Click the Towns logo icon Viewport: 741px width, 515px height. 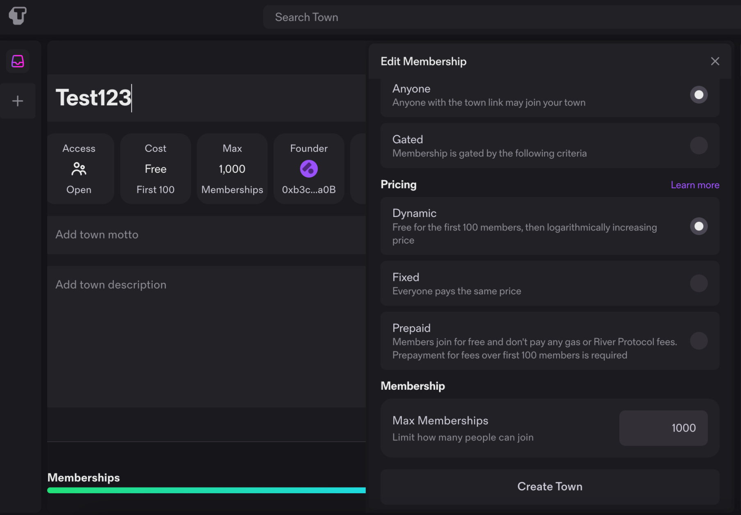coord(18,16)
